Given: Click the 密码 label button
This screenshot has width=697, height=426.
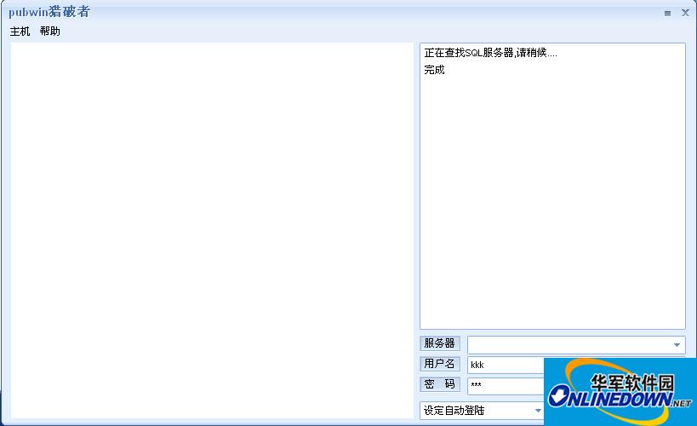Looking at the screenshot, I should (x=440, y=384).
